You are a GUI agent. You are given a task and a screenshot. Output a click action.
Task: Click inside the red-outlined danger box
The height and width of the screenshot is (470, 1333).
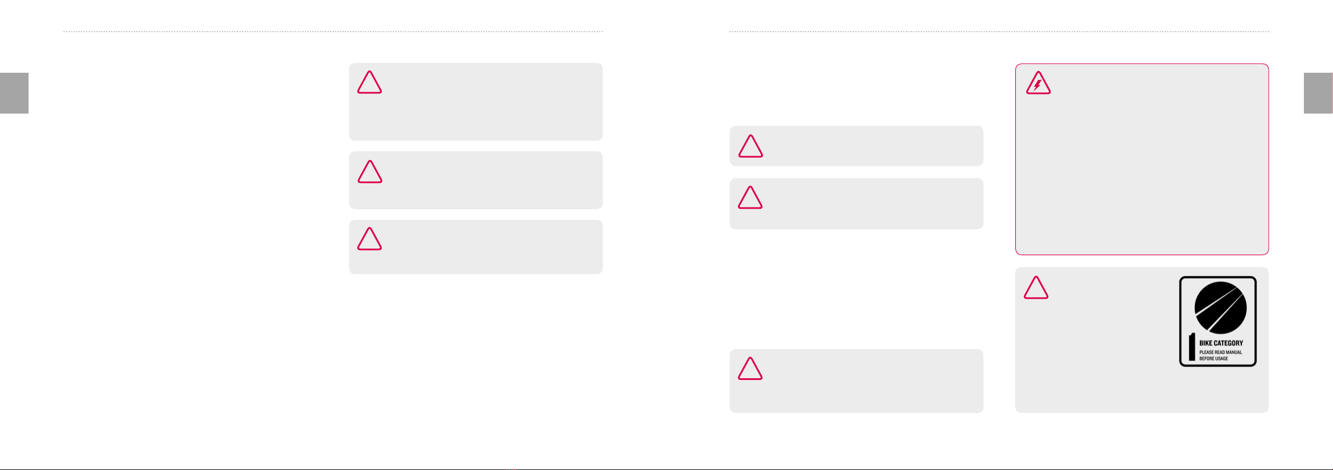pyautogui.click(x=1142, y=168)
